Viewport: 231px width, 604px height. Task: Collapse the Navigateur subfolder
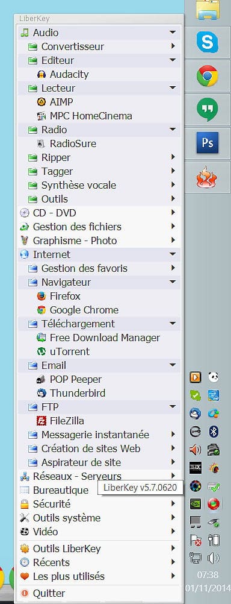point(99,282)
